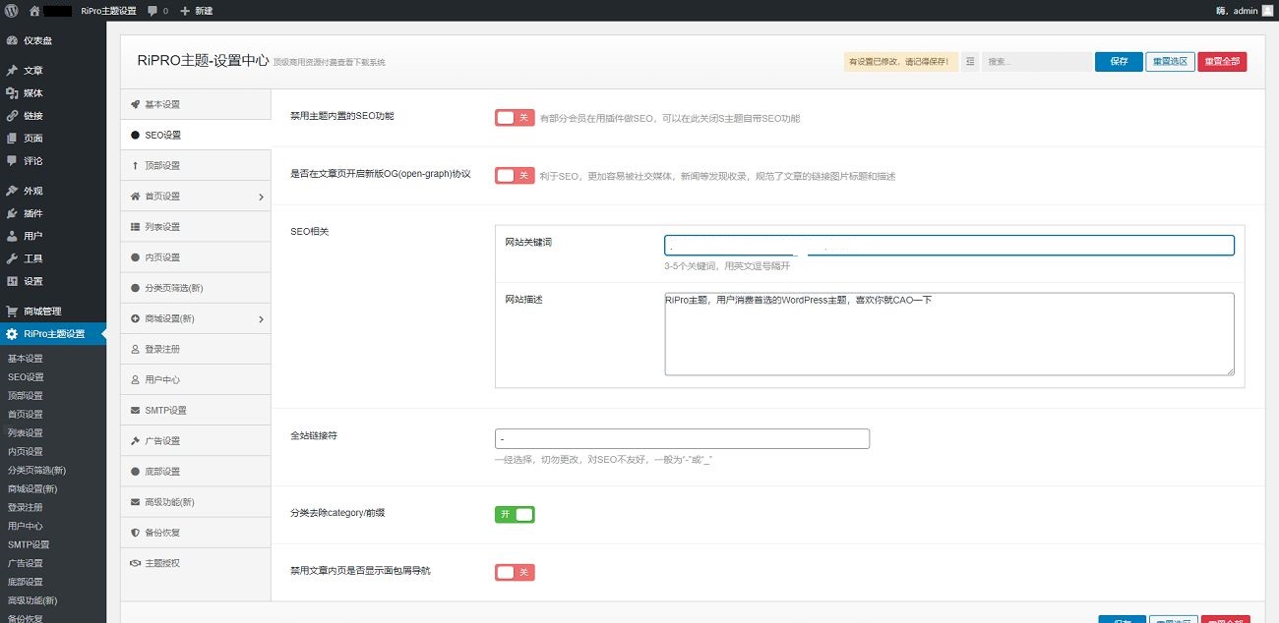This screenshot has width=1279, height=623.
Task: Open 顶部设置 in the left submenu
Action: click(26, 396)
